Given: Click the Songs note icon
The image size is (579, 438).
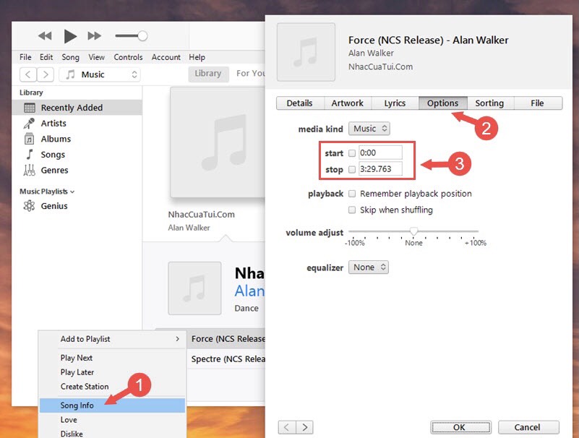Looking at the screenshot, I should [x=30, y=155].
